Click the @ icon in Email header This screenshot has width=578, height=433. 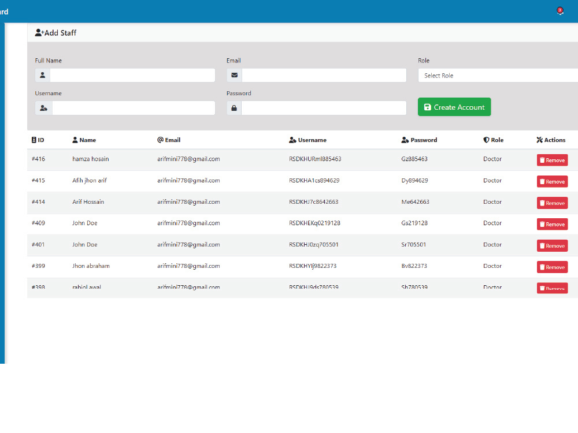160,140
